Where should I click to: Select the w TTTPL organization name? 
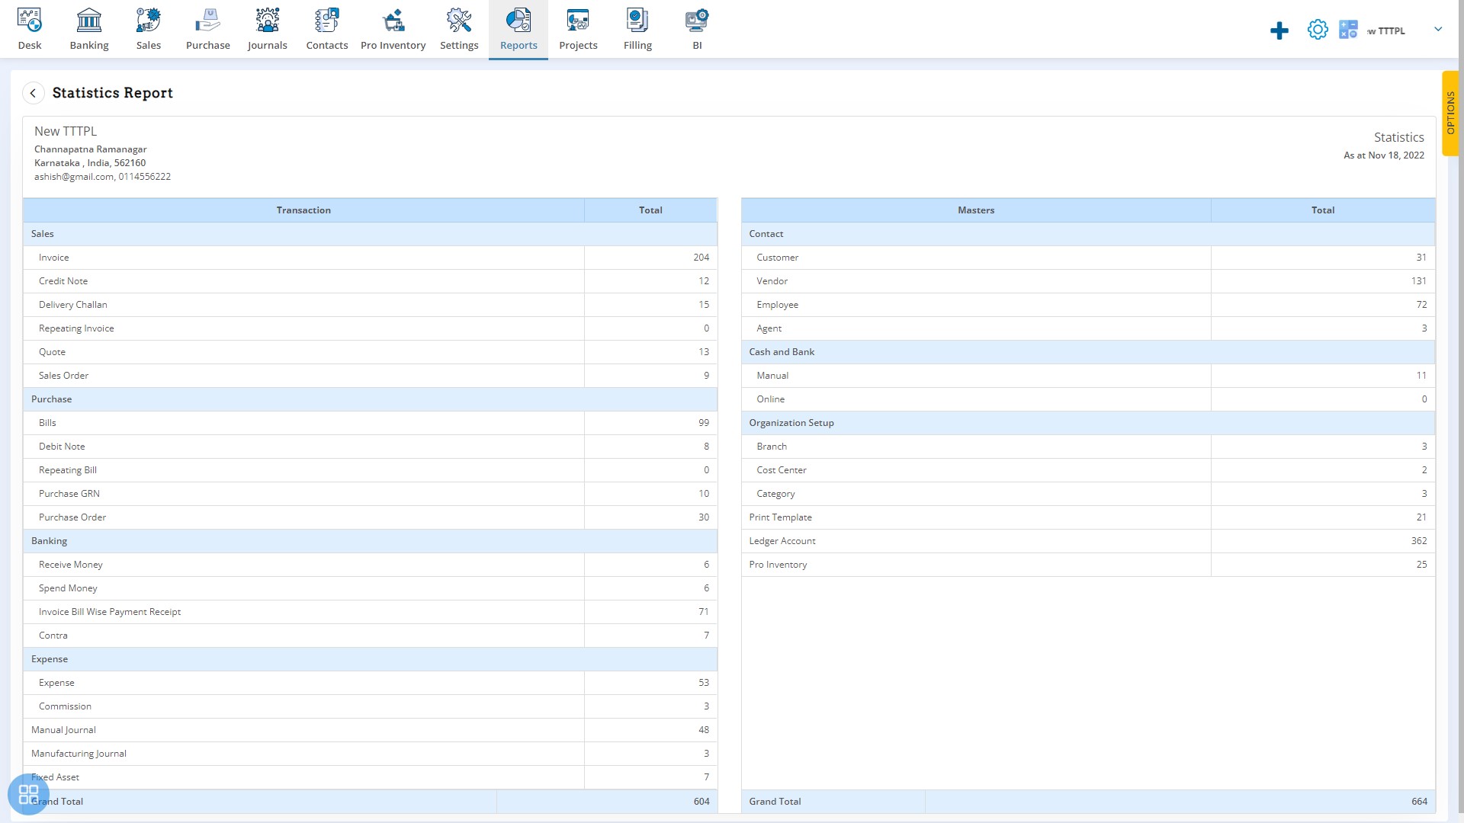[x=1386, y=31]
